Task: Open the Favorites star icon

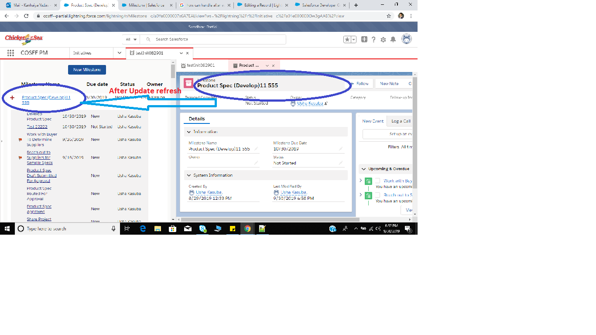Action: tap(347, 39)
